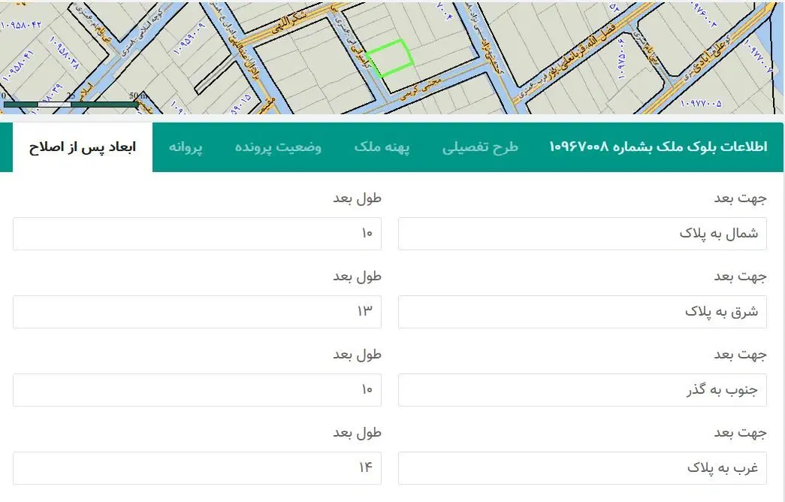The width and height of the screenshot is (785, 502).
Task: Click the length field showing ۱۳
Action: tap(198, 312)
